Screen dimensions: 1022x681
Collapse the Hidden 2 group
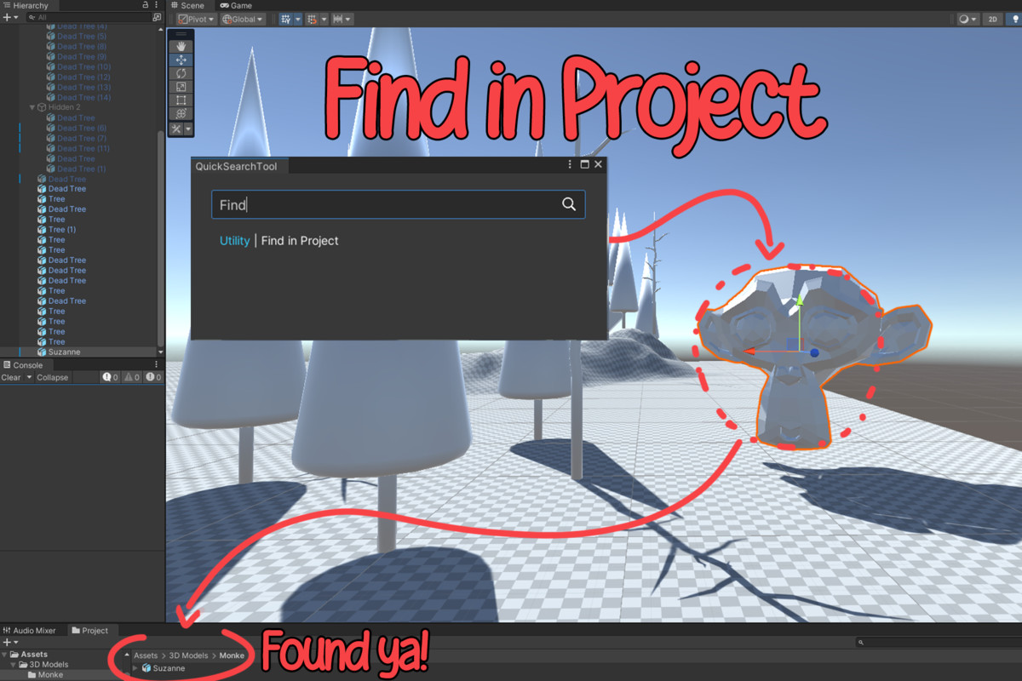[32, 107]
